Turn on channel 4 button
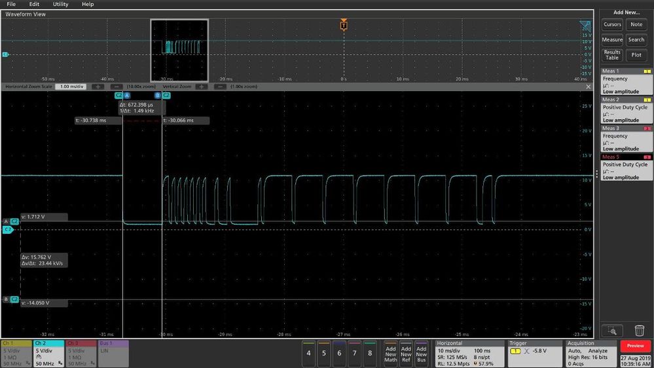 [x=308, y=354]
